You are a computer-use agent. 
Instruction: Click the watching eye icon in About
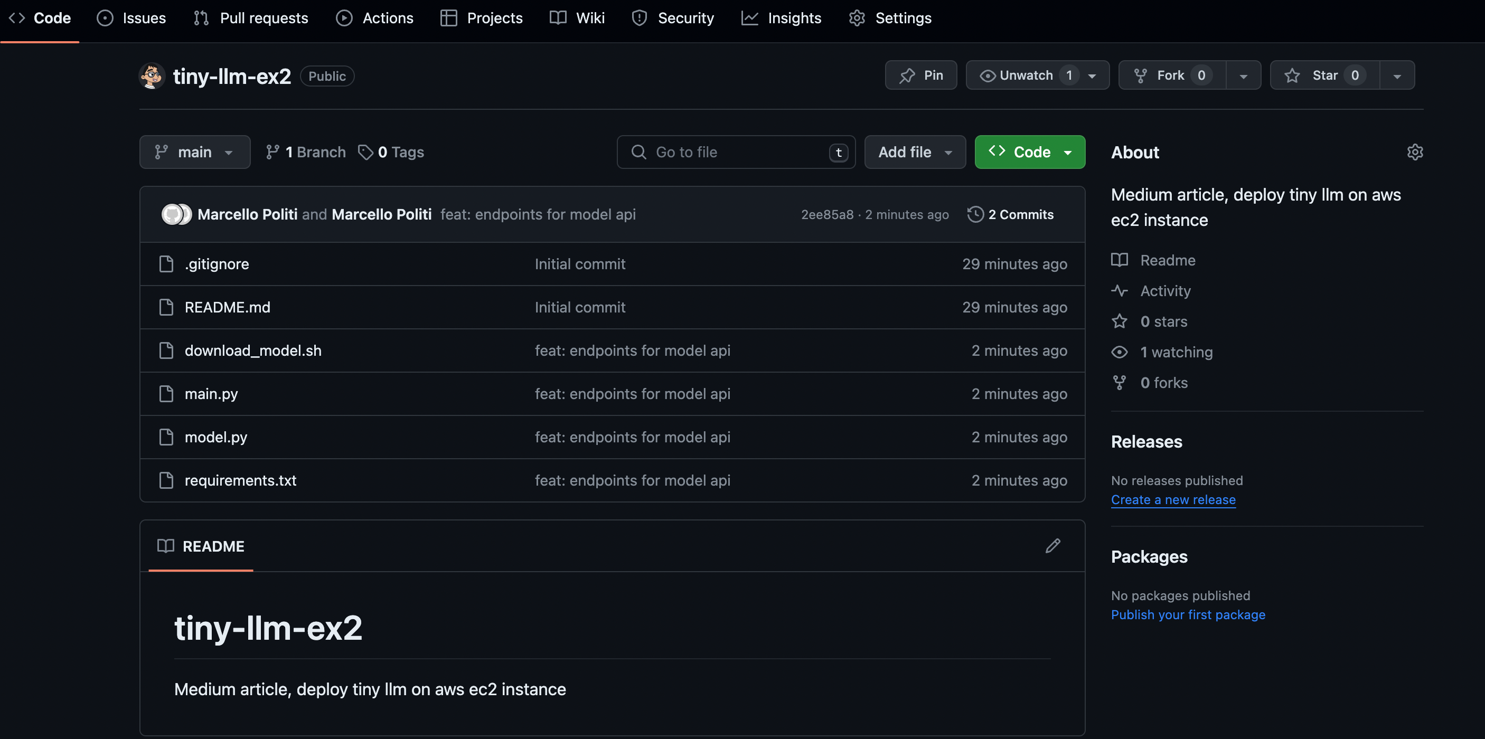click(1120, 352)
